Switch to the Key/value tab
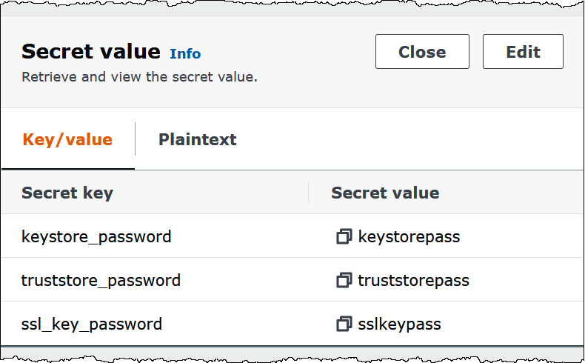Viewport: 585px width, 363px height. (67, 139)
